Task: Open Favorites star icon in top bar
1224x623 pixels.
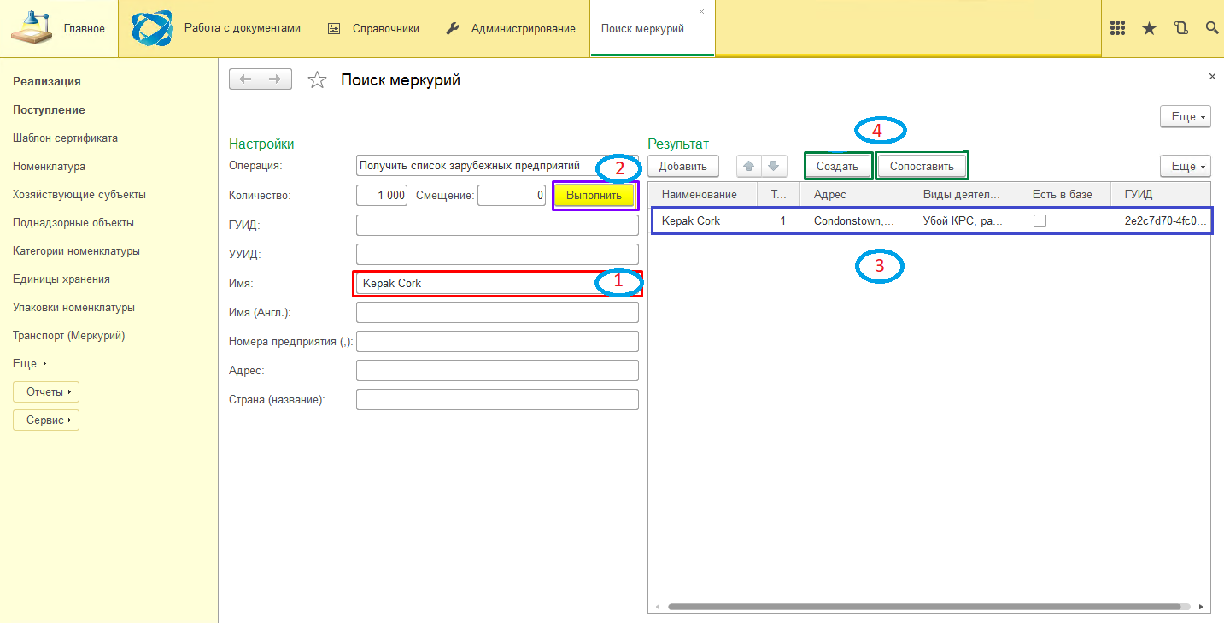Action: pyautogui.click(x=1149, y=28)
